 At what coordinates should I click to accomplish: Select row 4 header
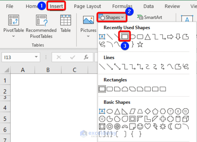(5, 107)
